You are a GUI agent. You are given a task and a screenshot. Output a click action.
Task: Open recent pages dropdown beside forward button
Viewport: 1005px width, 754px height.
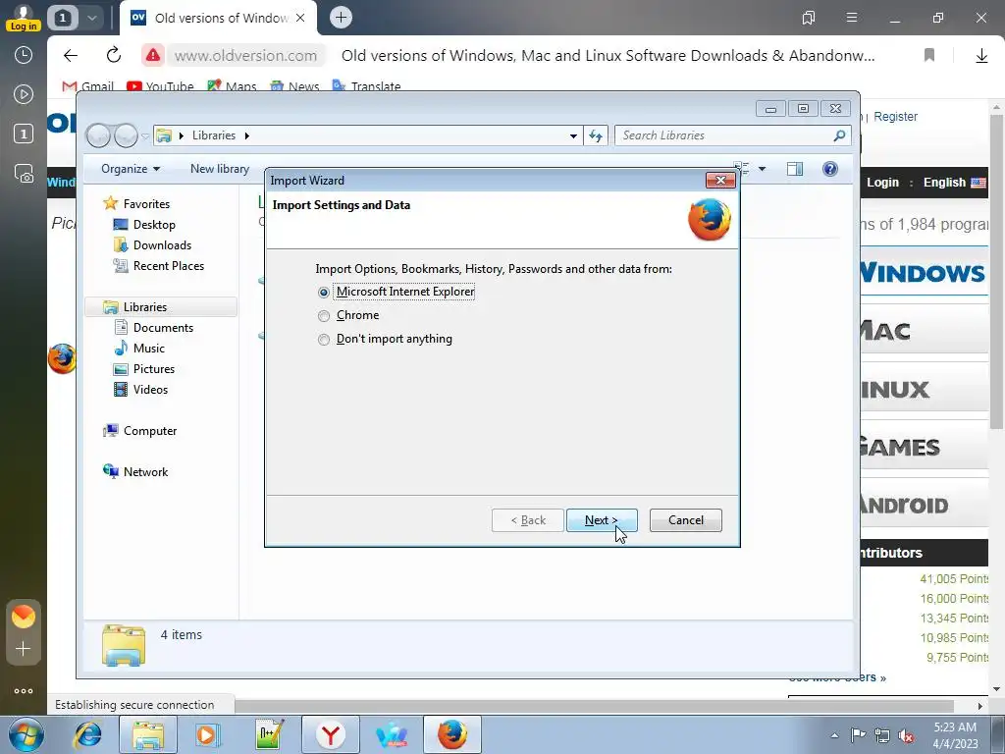(x=145, y=135)
